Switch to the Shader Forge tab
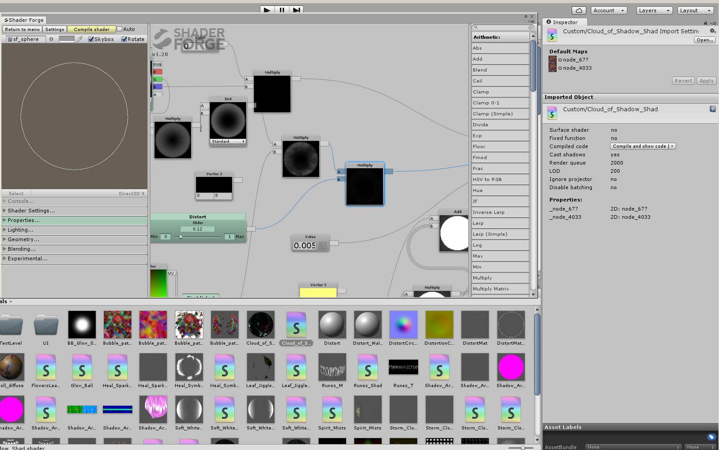Viewport: 719px width, 450px height. click(24, 20)
